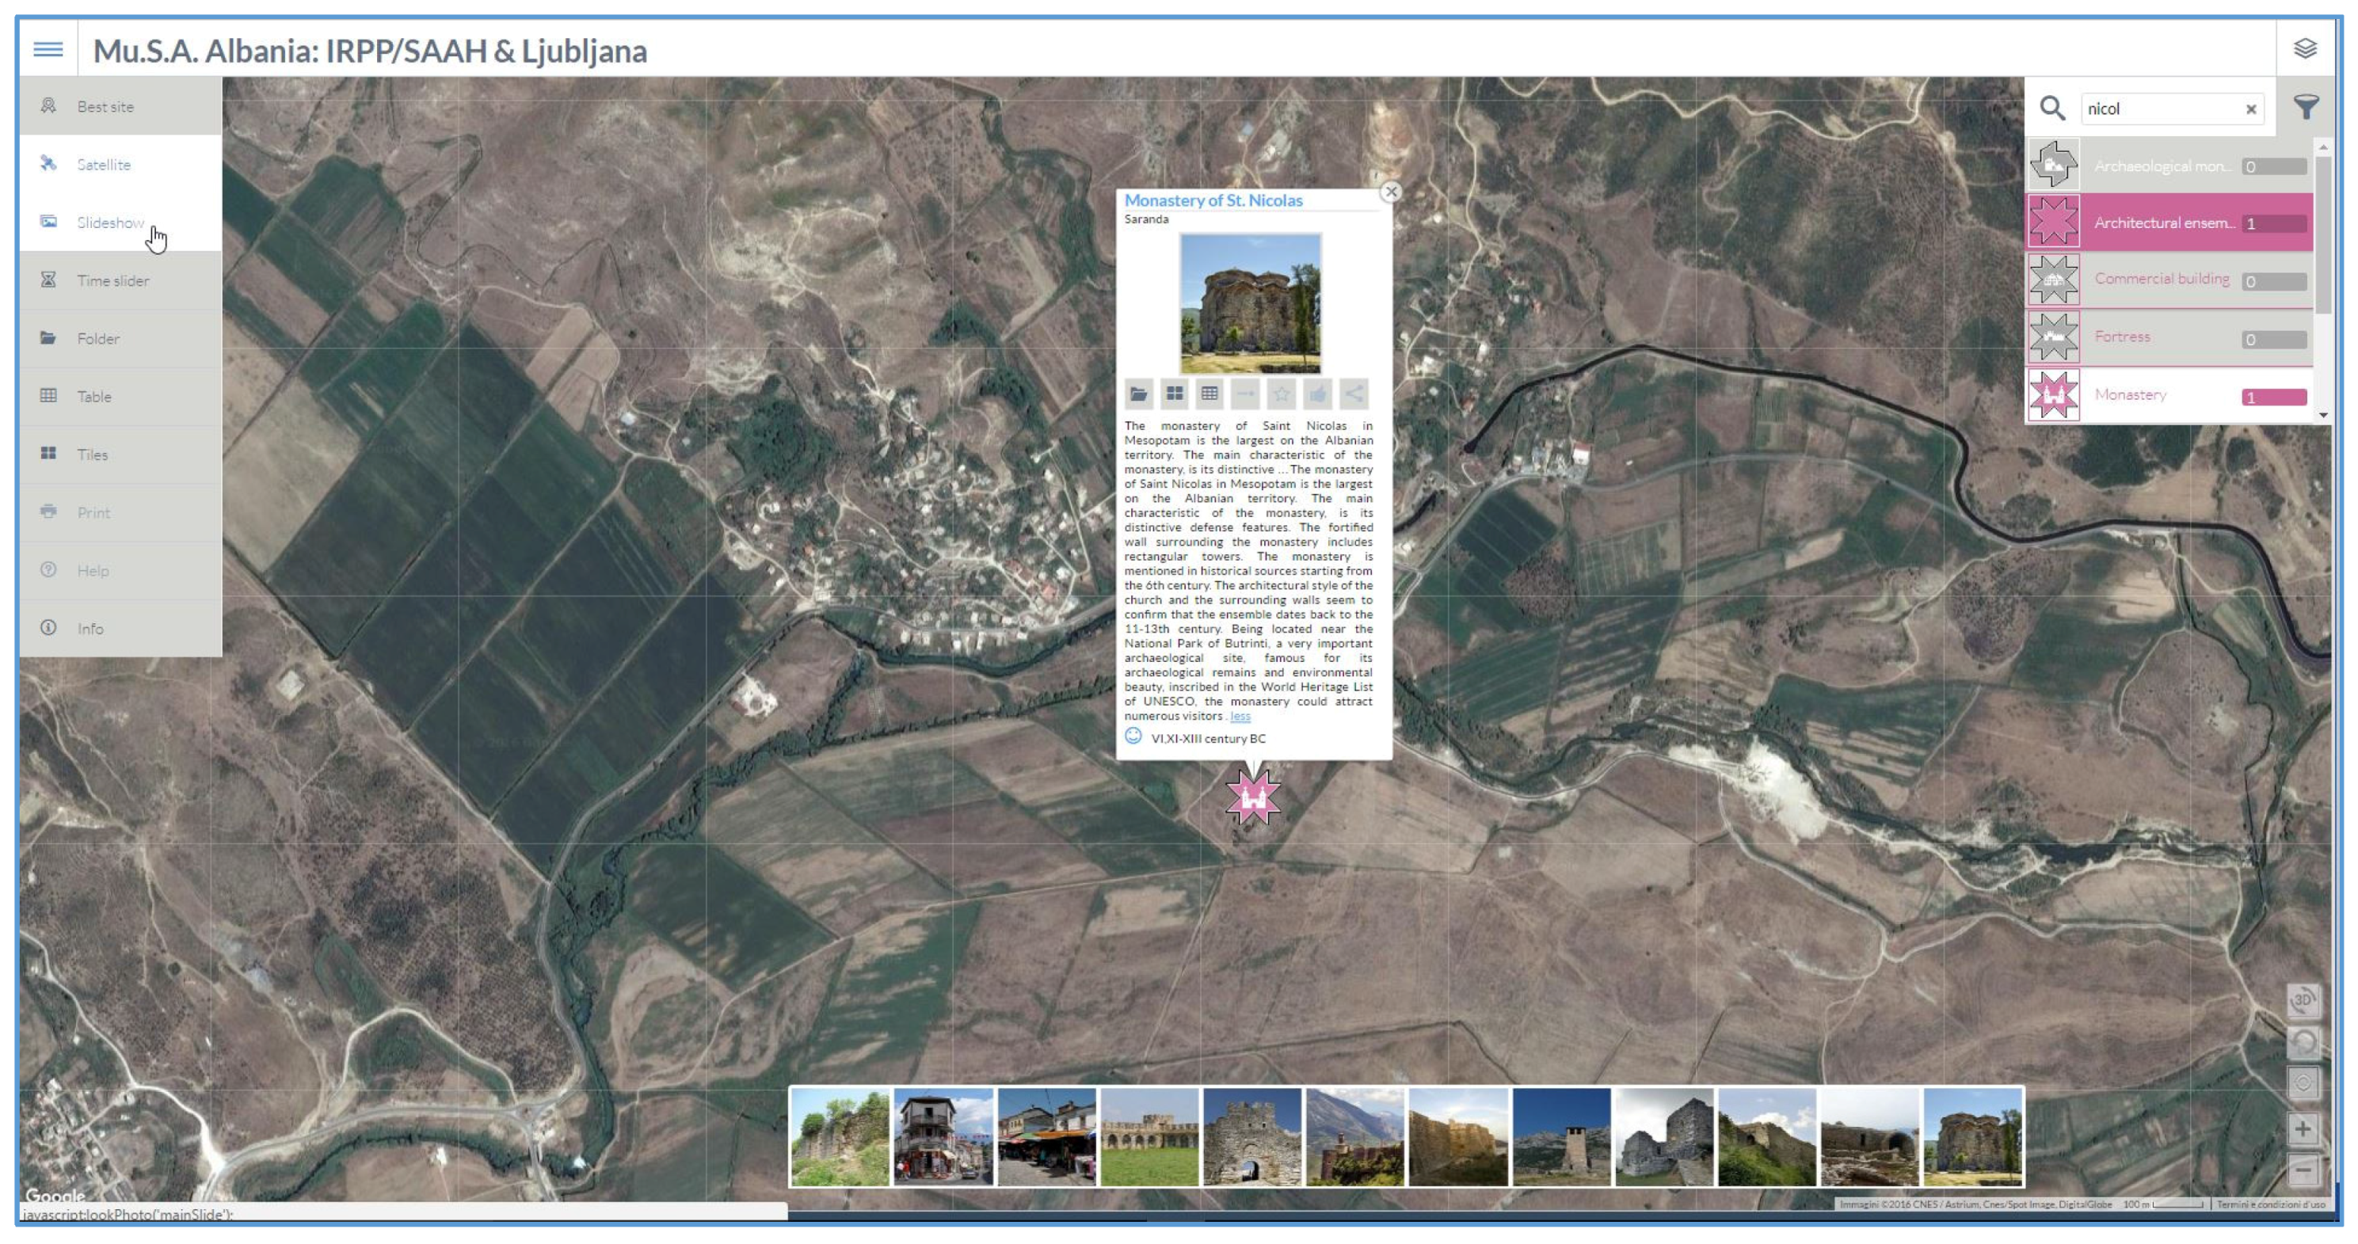Viewport: 2358px width, 1244px height.
Task: Click the funnel filter icon
Action: pos(2305,108)
